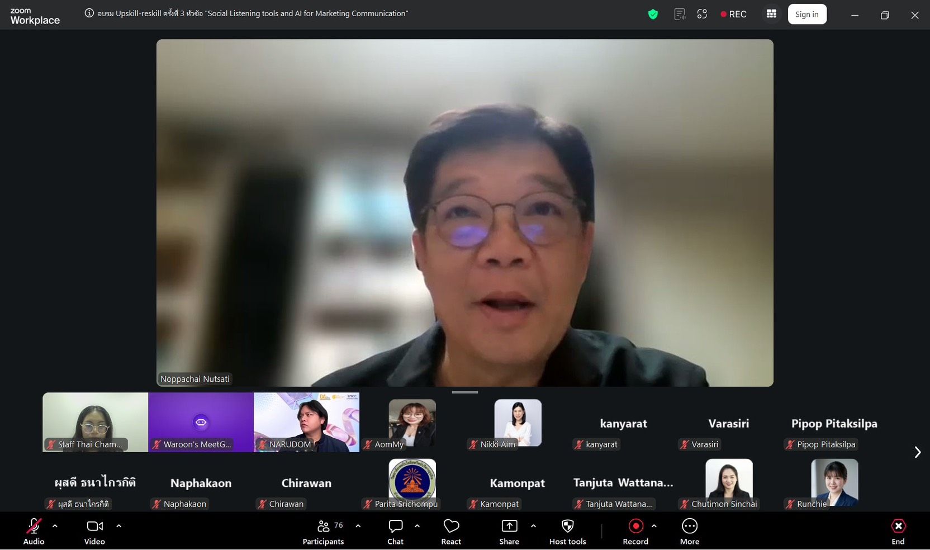Open the view layout grid icon
The height and width of the screenshot is (550, 930).
pos(771,14)
